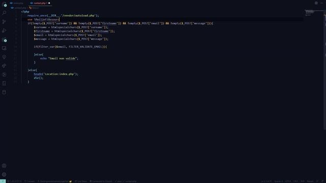
Task: Open the Search view in activity bar
Action: [4, 13]
